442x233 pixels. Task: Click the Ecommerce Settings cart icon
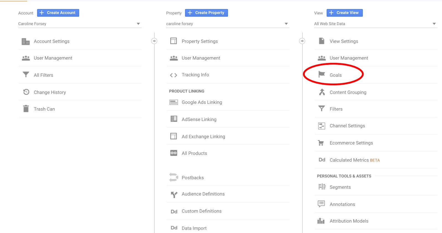click(321, 143)
